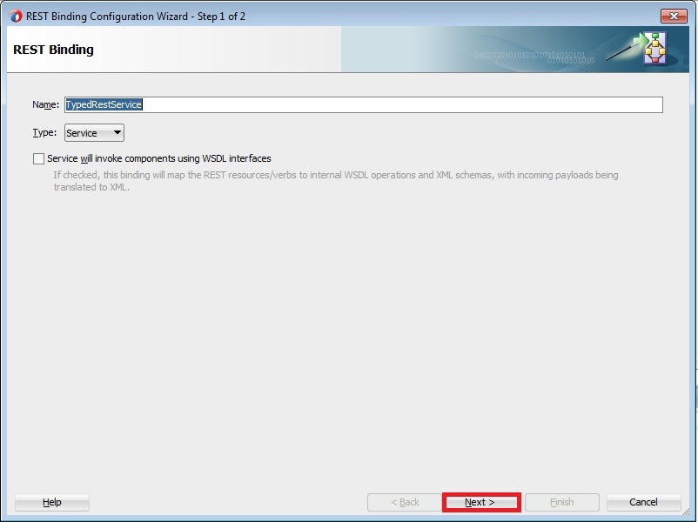This screenshot has height=522, width=698.
Task: Click the wizard binding icon in header banner
Action: click(x=653, y=49)
